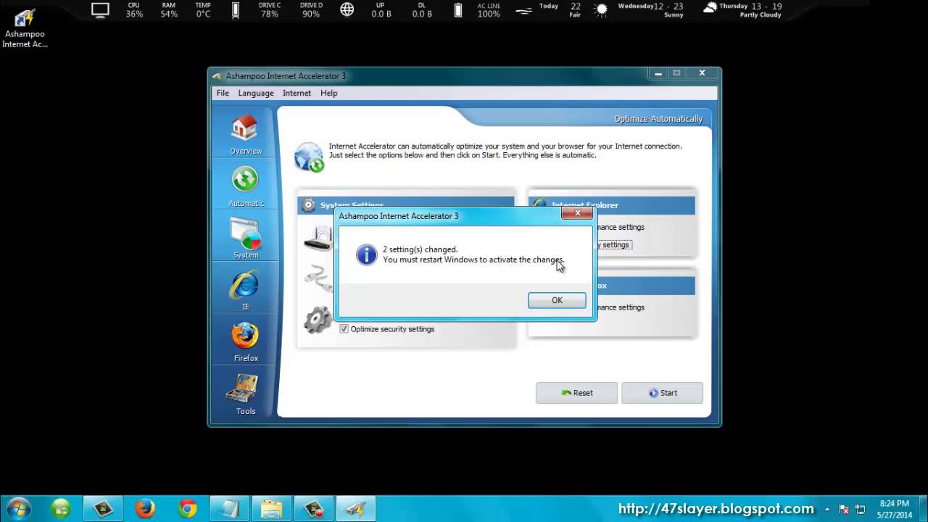Open the file folder taskbar icon
This screenshot has height=522, width=928.
pyautogui.click(x=272, y=508)
